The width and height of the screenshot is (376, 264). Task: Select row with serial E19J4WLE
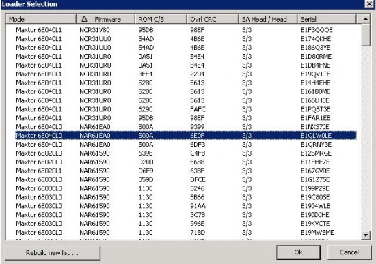tap(186, 206)
